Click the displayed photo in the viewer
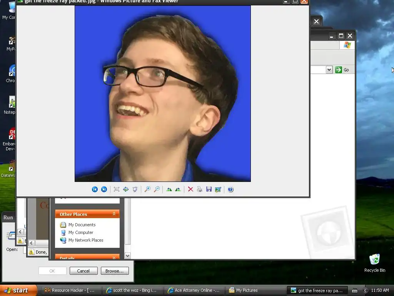The height and width of the screenshot is (296, 394). (163, 94)
